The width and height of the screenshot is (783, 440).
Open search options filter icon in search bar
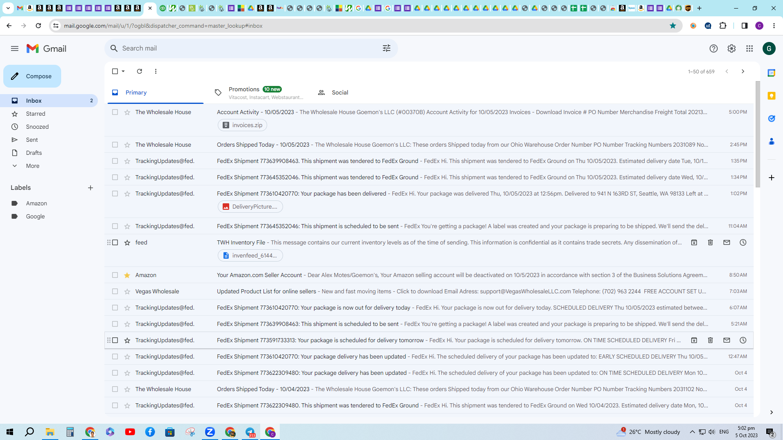[x=387, y=48]
